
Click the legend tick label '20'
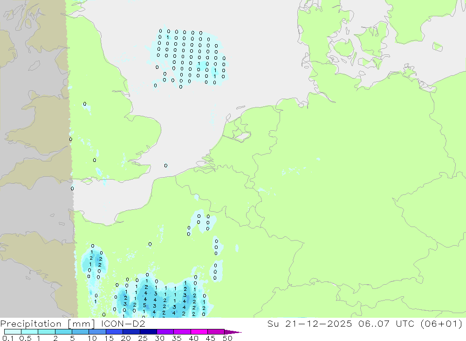126,338
